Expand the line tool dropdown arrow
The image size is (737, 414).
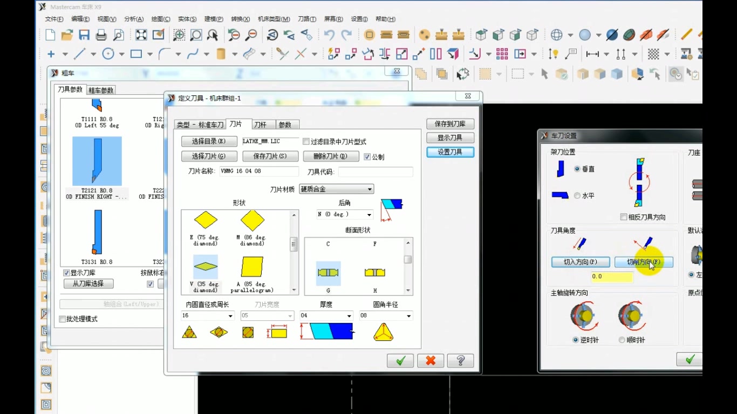tap(93, 54)
